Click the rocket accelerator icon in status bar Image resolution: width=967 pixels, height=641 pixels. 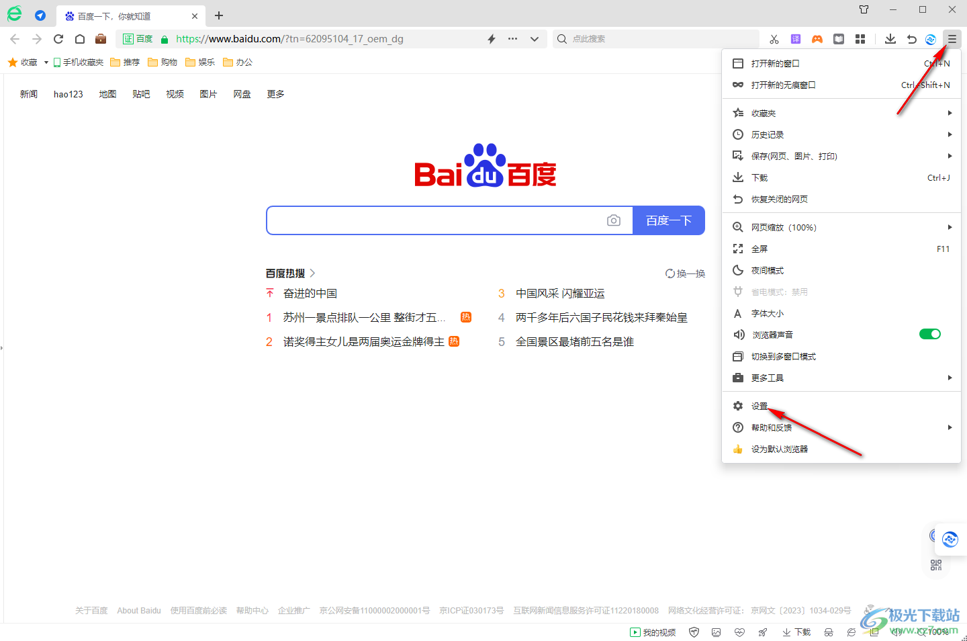(x=762, y=632)
